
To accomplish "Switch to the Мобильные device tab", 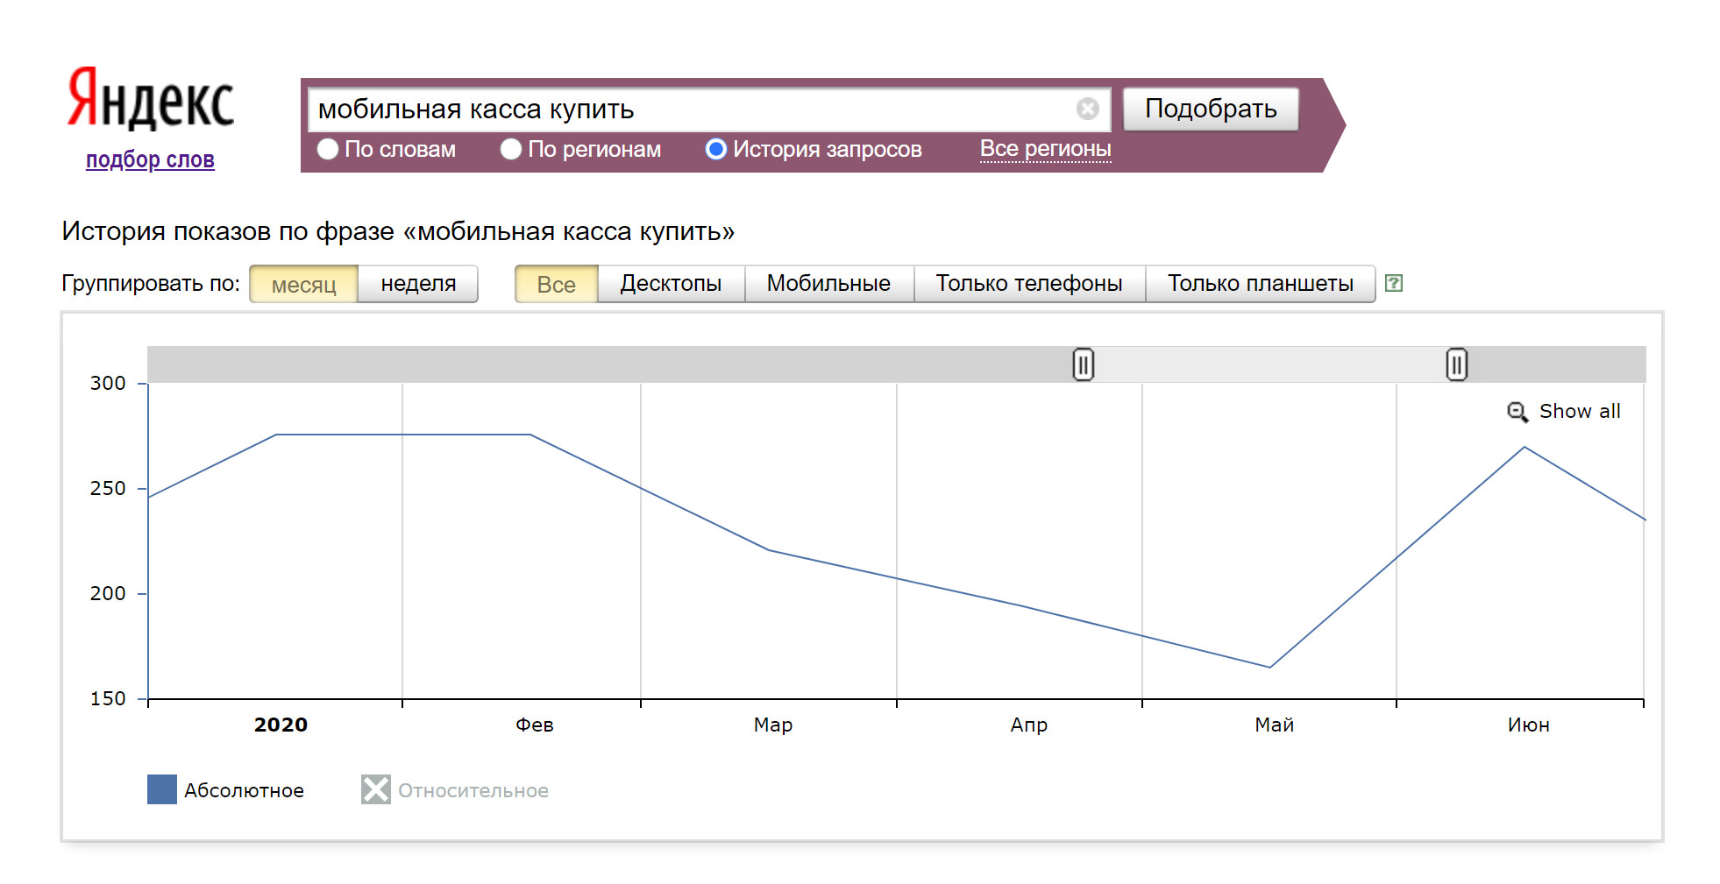I will coord(828,284).
